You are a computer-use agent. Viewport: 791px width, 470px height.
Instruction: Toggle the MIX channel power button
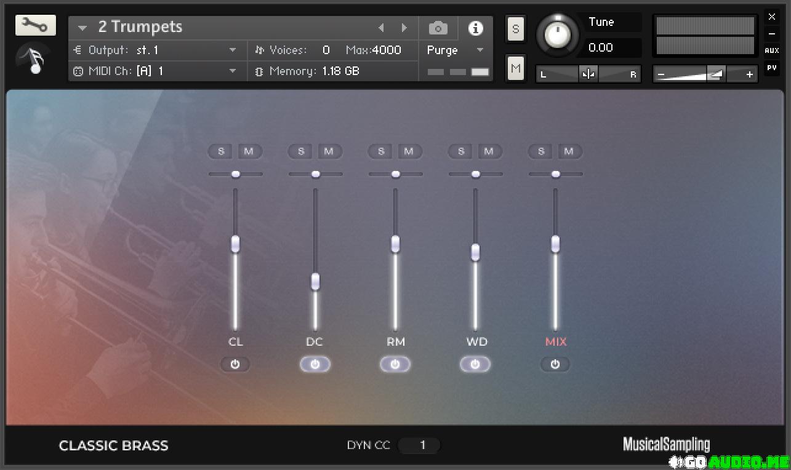(x=555, y=364)
